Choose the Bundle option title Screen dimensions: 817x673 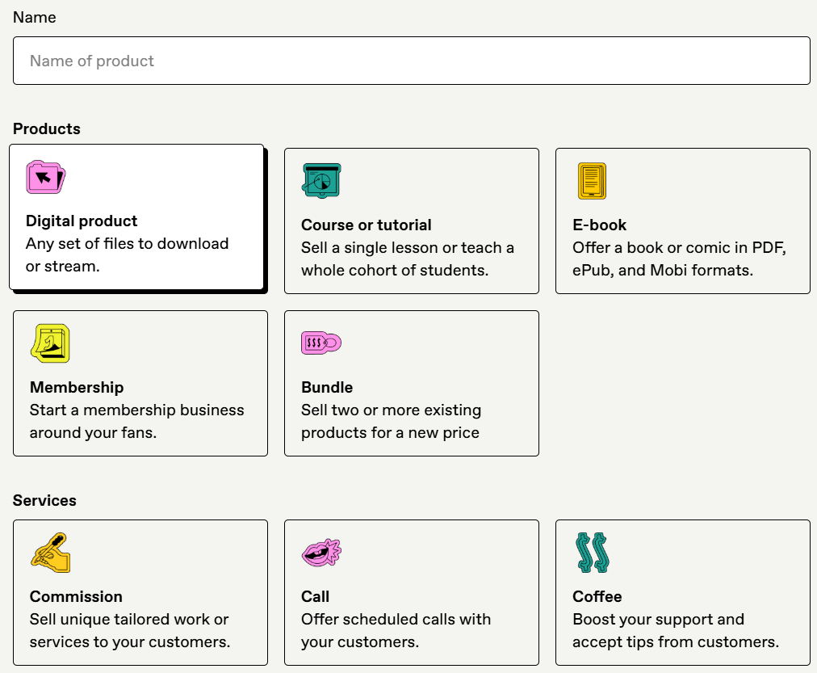tap(327, 388)
